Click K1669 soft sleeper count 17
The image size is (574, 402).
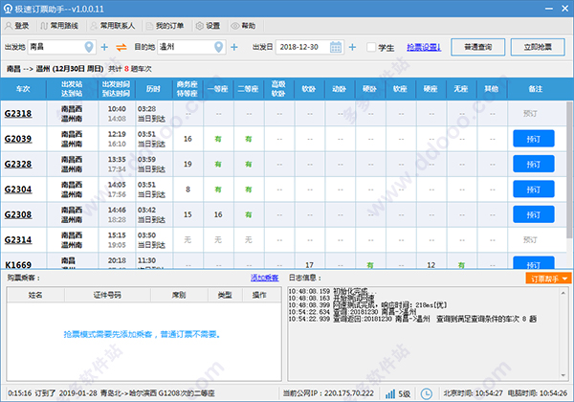point(309,265)
